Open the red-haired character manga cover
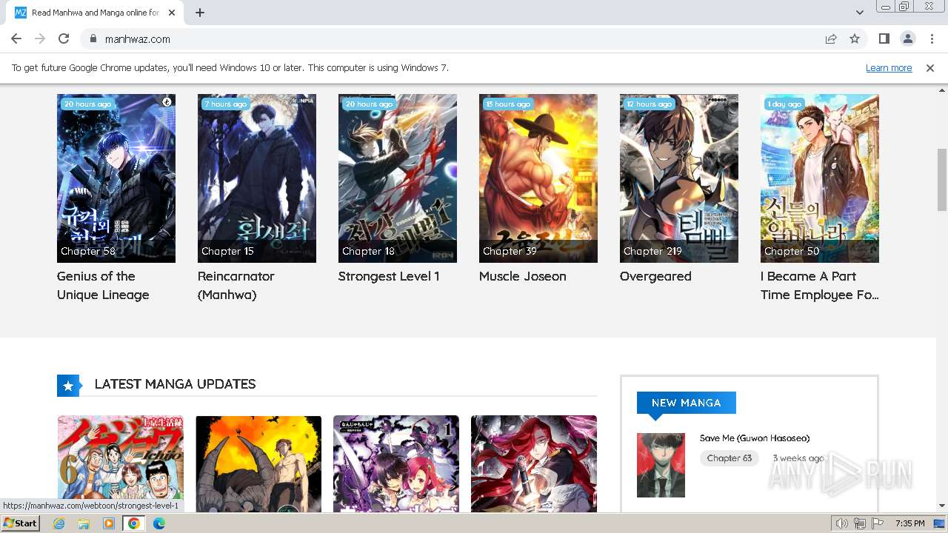This screenshot has height=533, width=948. [x=534, y=463]
